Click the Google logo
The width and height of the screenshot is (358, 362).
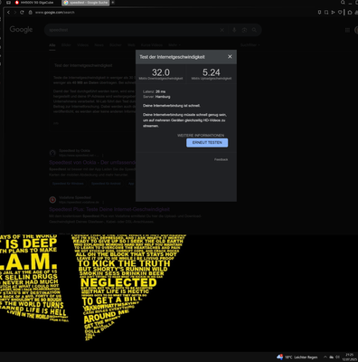[21, 29]
